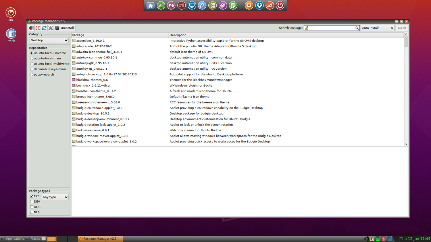Image resolution: width=431 pixels, height=242 pixels.
Task: Click the volume speaker icon in system tray
Action: 366,239
